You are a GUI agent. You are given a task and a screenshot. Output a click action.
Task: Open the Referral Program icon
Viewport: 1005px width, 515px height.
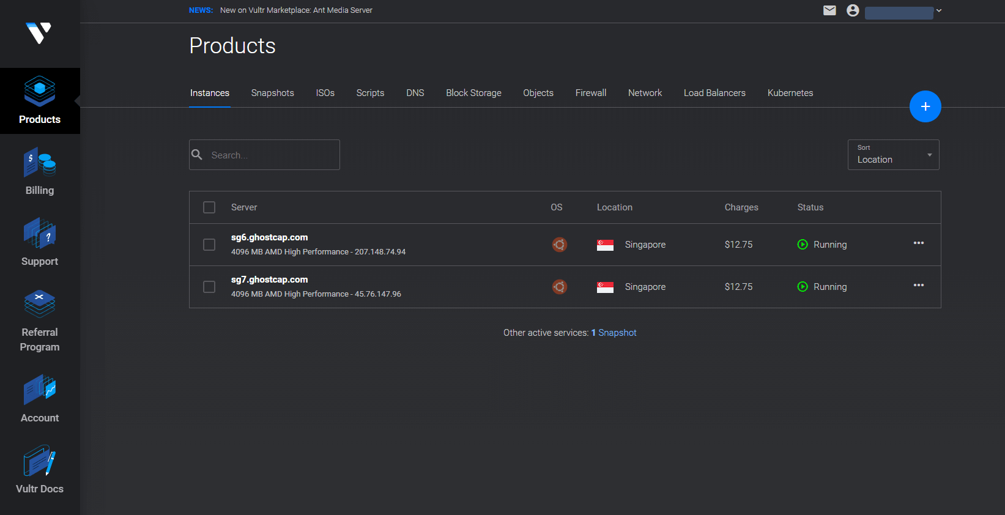coord(40,303)
